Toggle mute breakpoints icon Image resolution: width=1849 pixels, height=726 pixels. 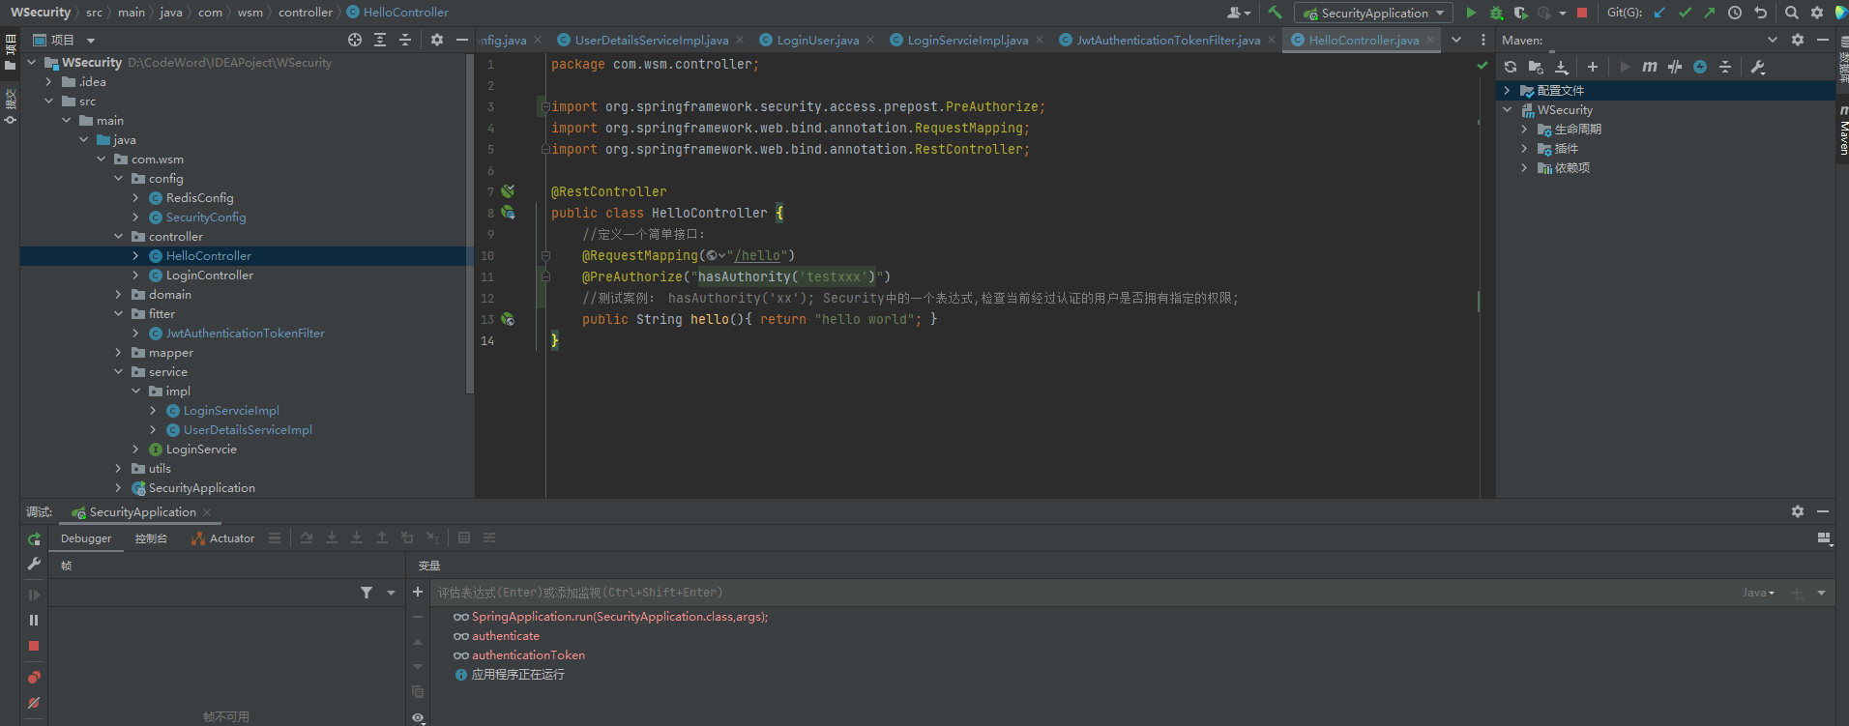pos(34,703)
